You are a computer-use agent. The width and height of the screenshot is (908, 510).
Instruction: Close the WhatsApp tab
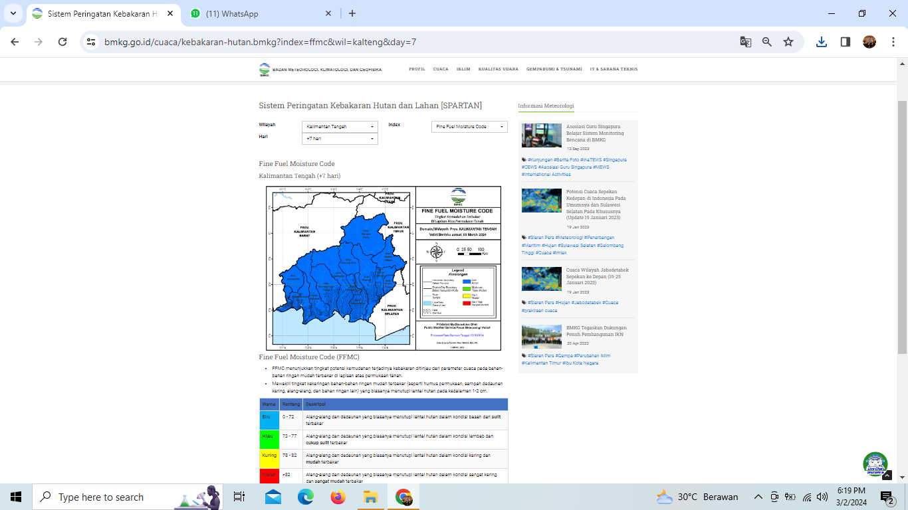point(329,13)
